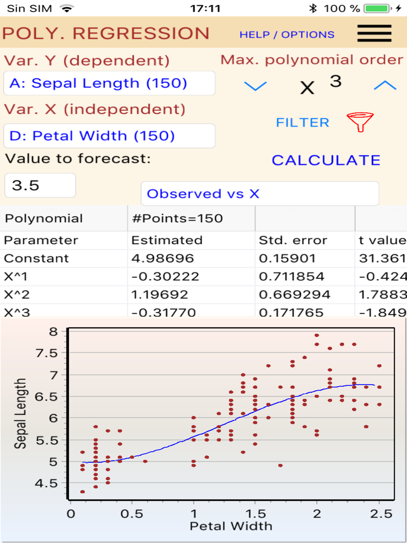Image resolution: width=407 pixels, height=543 pixels.
Task: Tap the battery icon in status bar
Action: coord(378,8)
